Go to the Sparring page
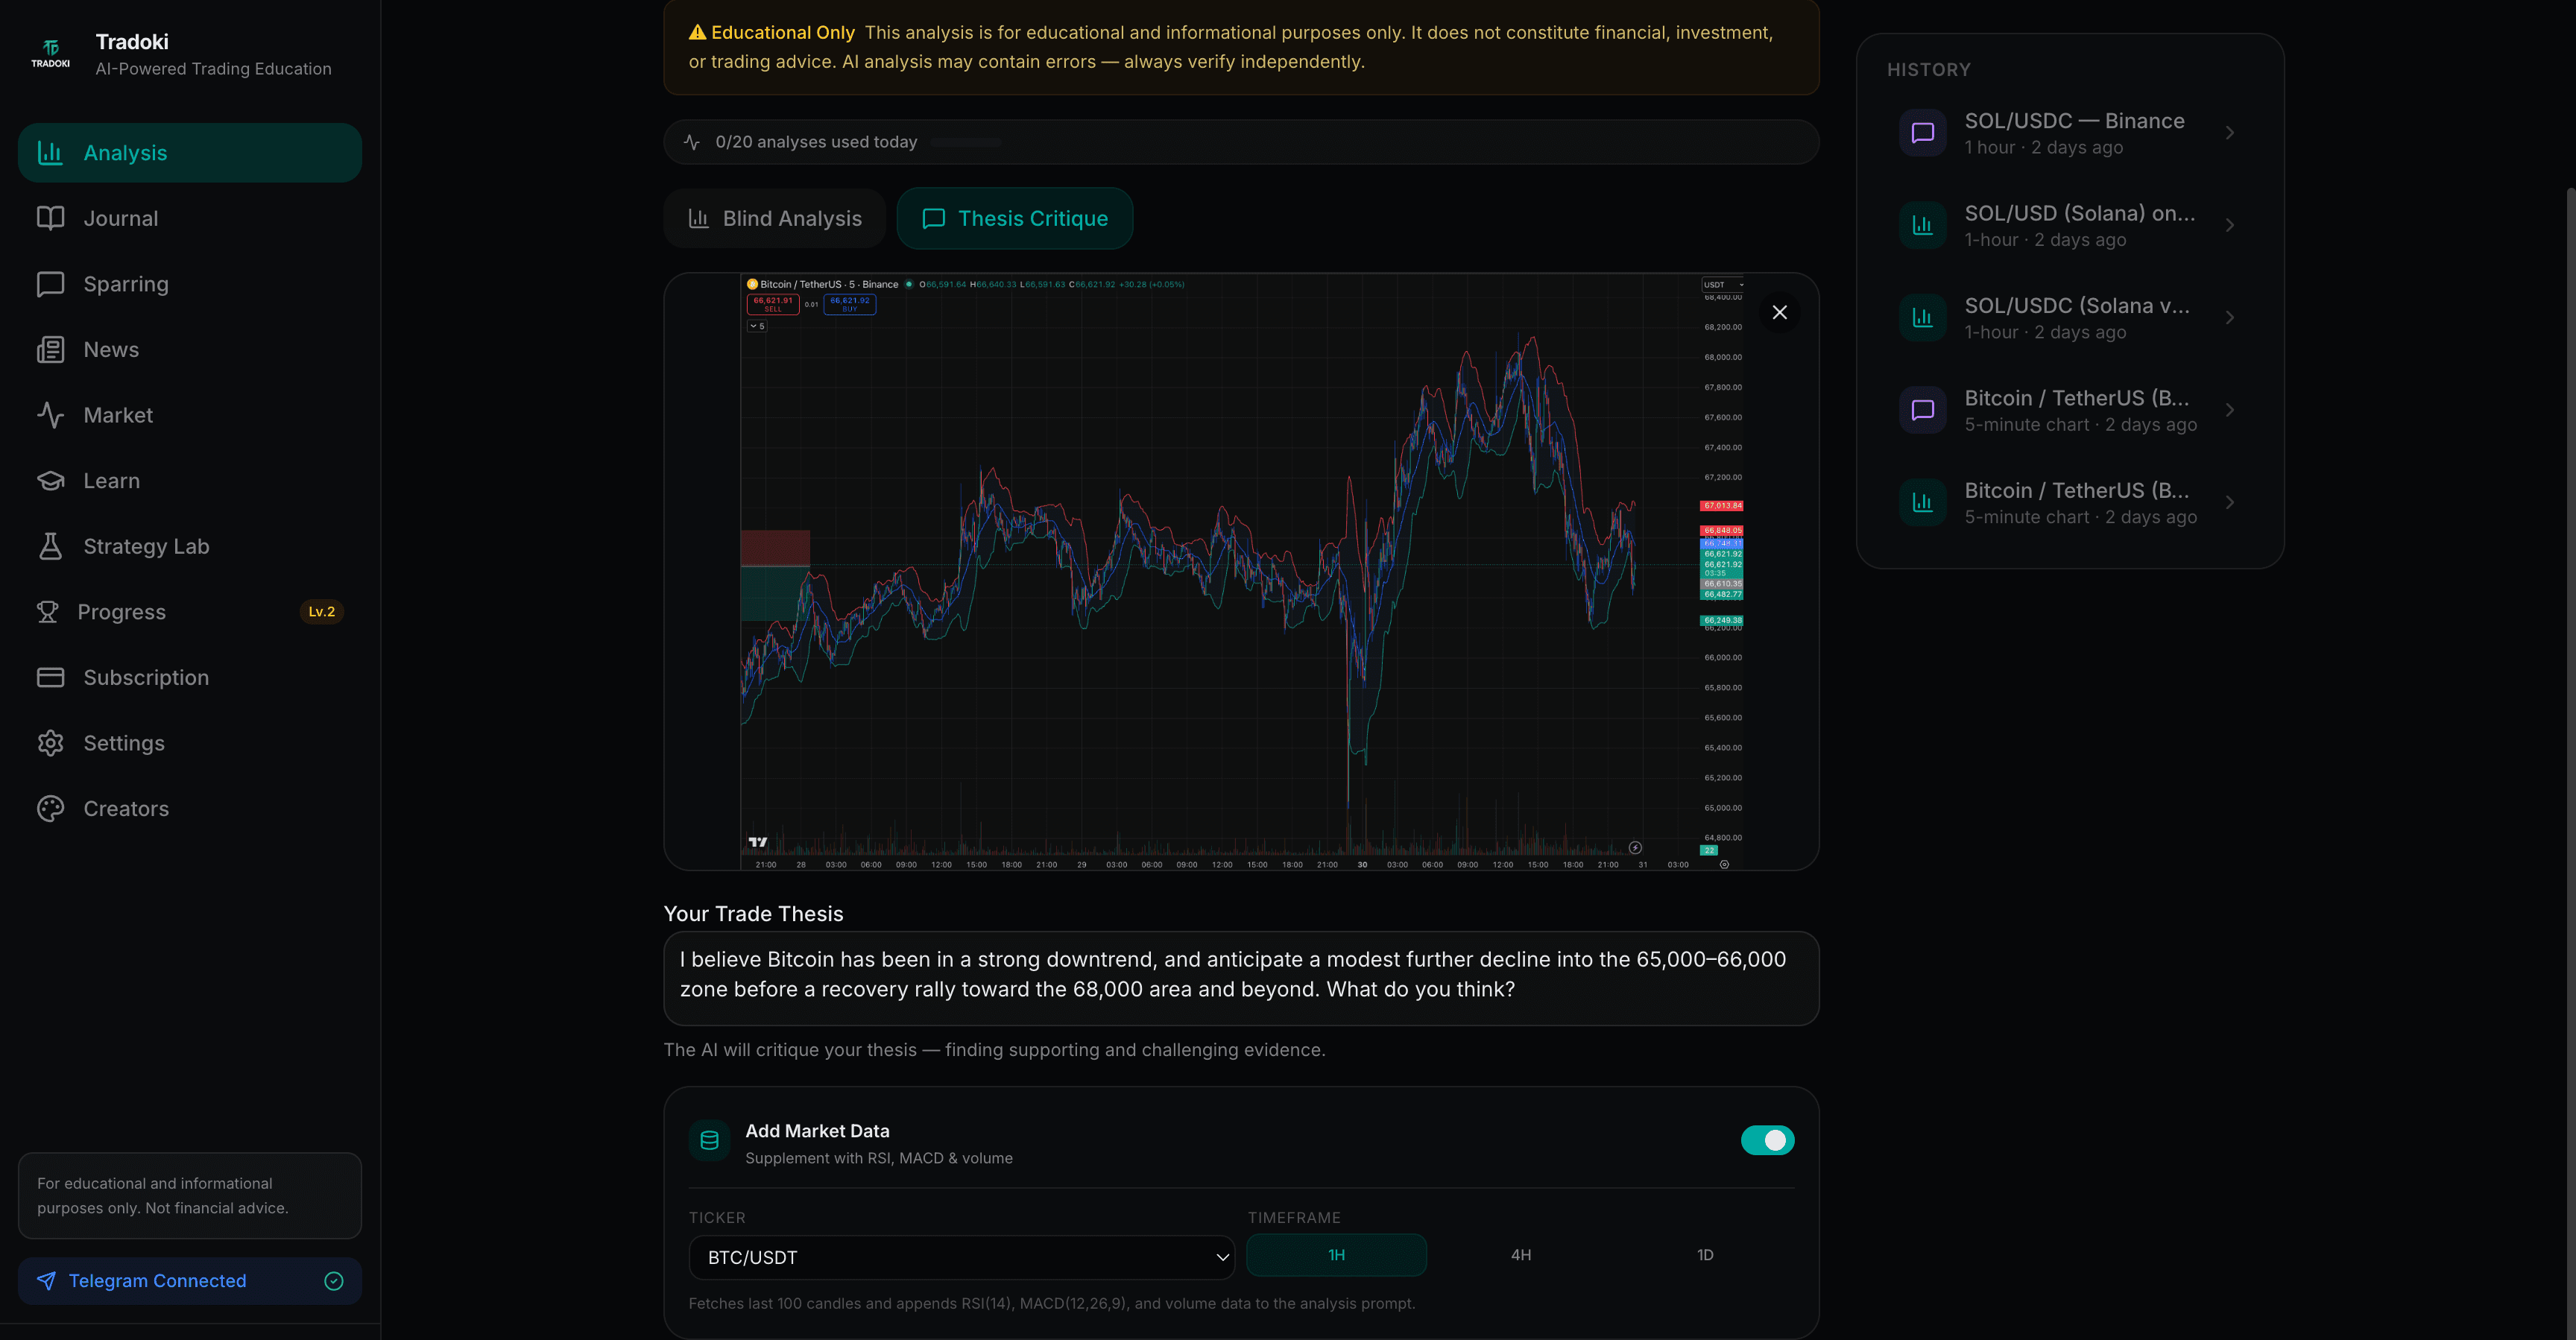Viewport: 2576px width, 1340px height. tap(189, 284)
